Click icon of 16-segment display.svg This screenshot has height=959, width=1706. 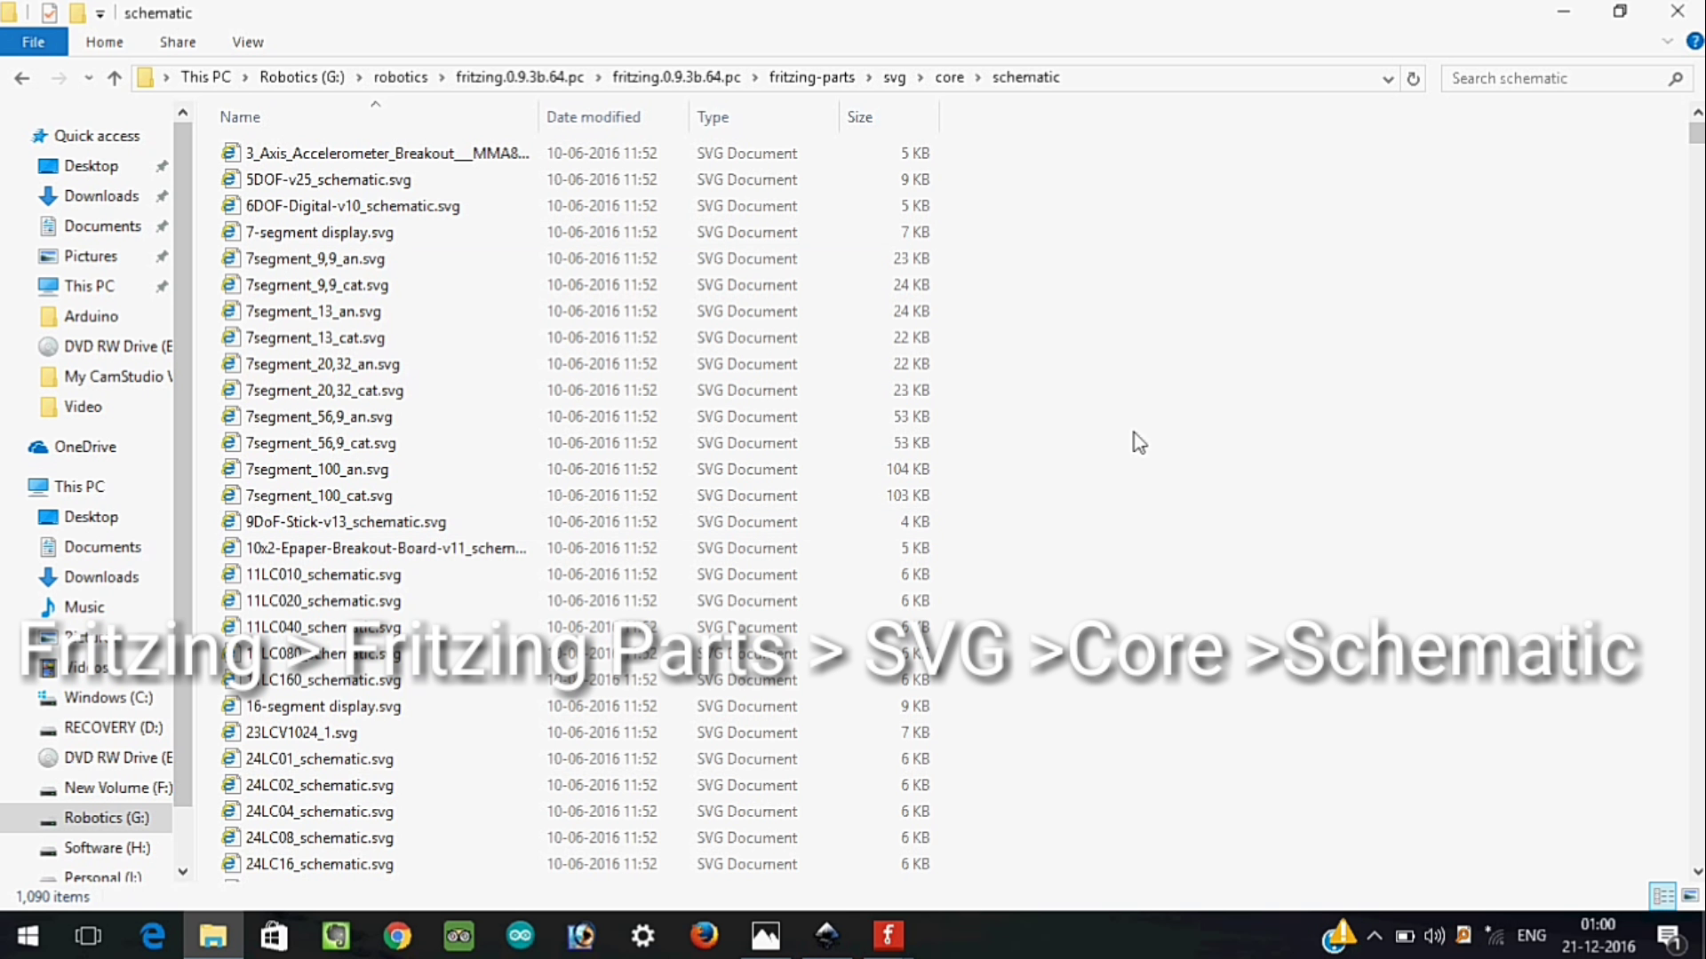[231, 706]
